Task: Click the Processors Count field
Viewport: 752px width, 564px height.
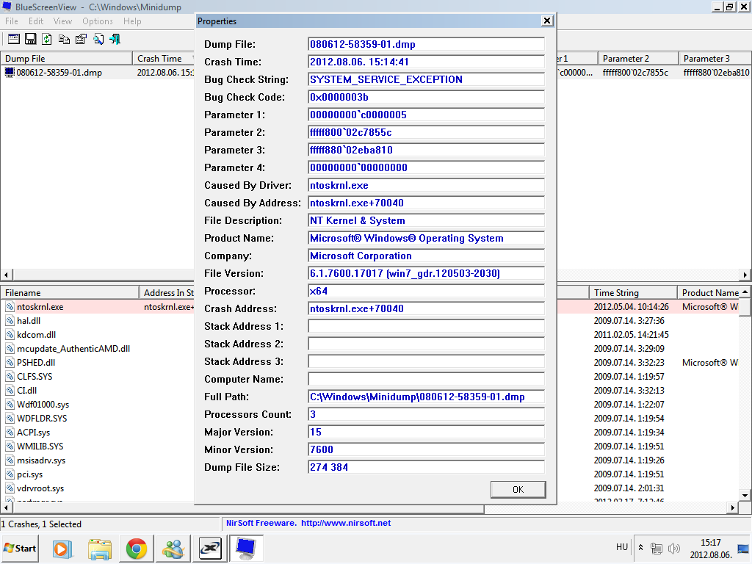Action: [427, 415]
